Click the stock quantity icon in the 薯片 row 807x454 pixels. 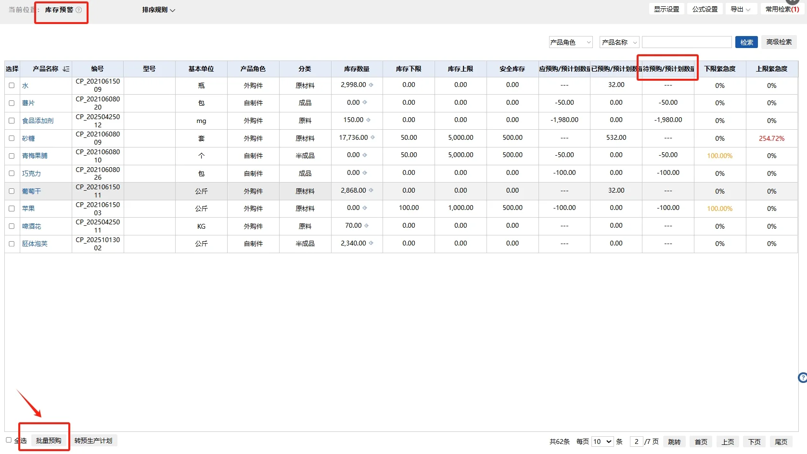(x=365, y=102)
